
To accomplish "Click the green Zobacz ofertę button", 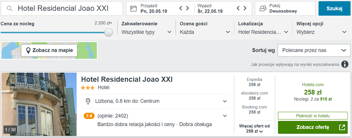I will (313, 127).
